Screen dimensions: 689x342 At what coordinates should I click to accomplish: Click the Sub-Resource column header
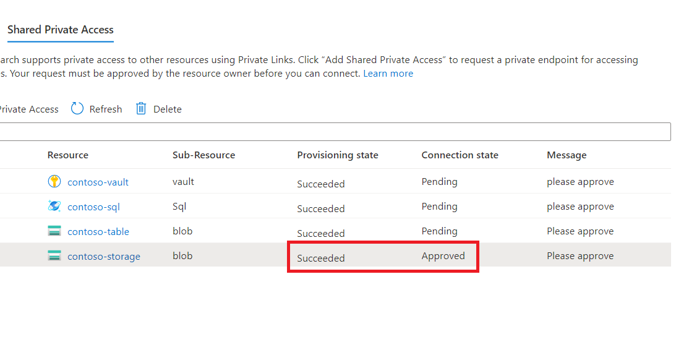(x=203, y=155)
